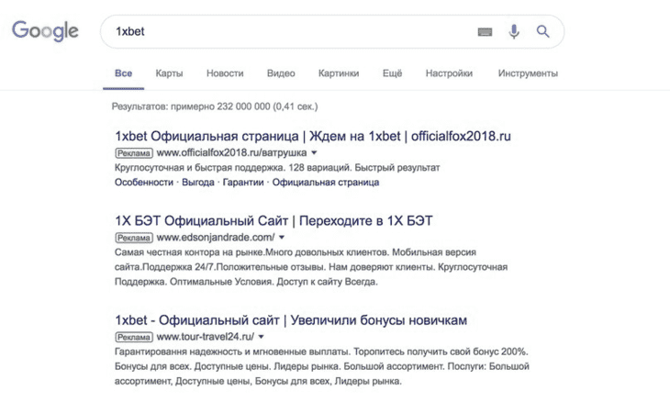Expand dropdown arrow next to tour-travel24.ru URL
The height and width of the screenshot is (413, 670).
coord(261,337)
